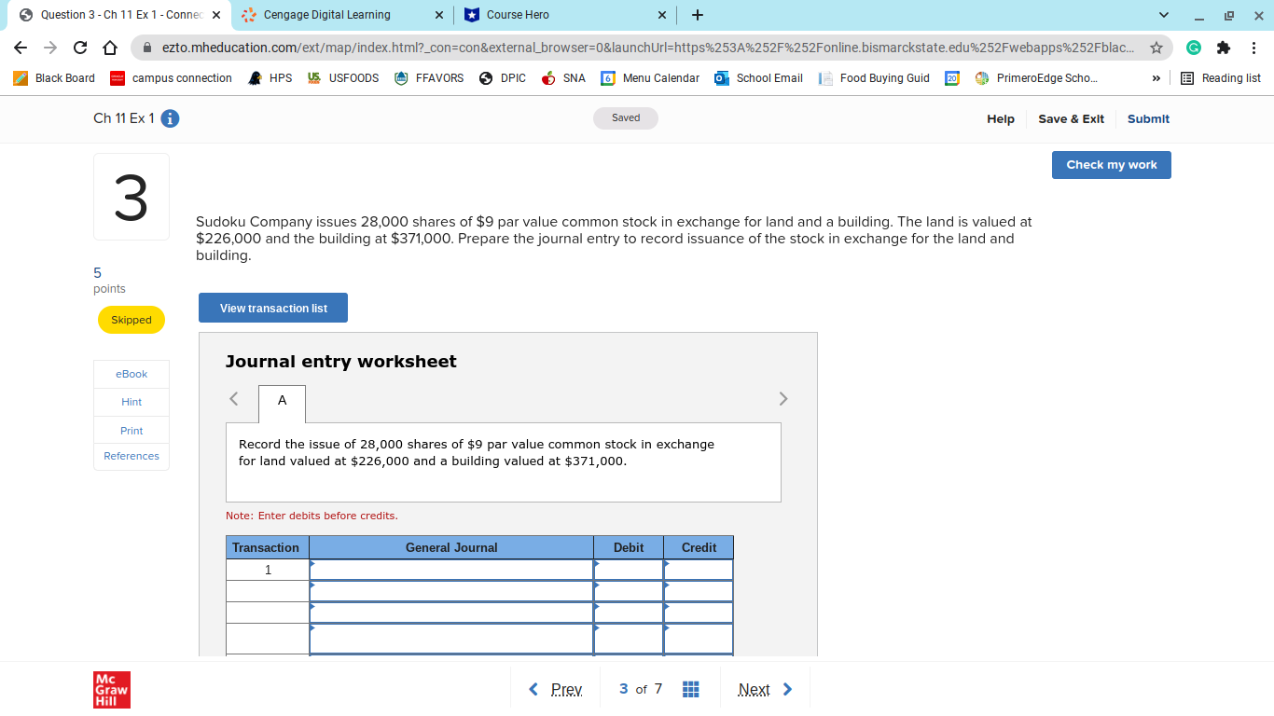The image size is (1274, 716).
Task: Open the USFOODS bookmark
Action: tap(342, 78)
